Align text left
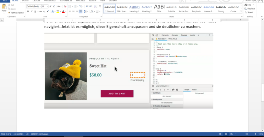Screen dimensions: 264x137 (70, 11)
